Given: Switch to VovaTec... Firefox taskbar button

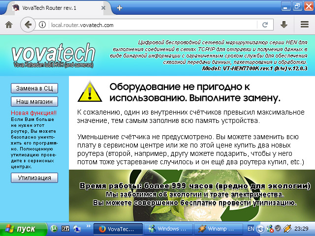Looking at the screenshot, I should (118, 229).
